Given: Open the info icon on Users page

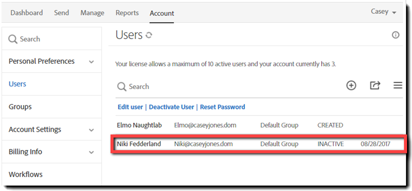Looking at the screenshot, I should click(x=396, y=35).
